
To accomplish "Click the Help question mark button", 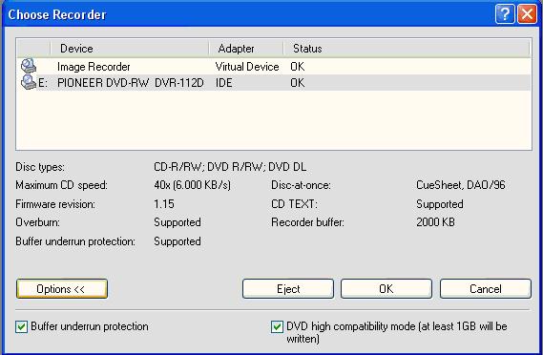I will coord(505,14).
